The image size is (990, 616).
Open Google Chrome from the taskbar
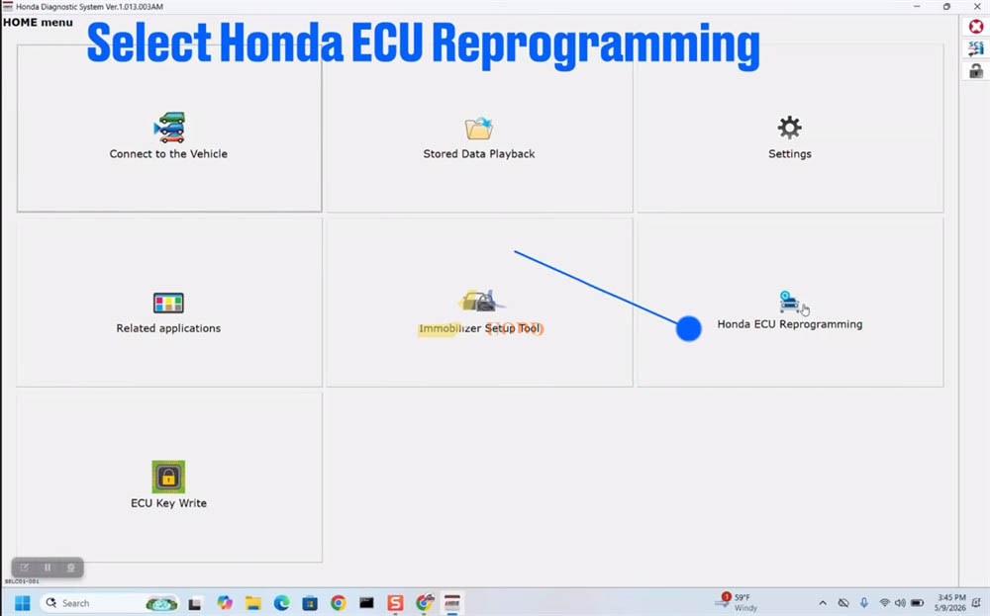(x=339, y=603)
